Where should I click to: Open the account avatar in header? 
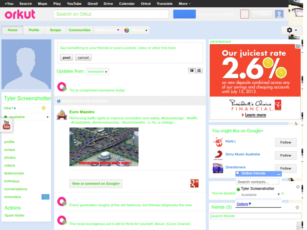[x=279, y=14]
